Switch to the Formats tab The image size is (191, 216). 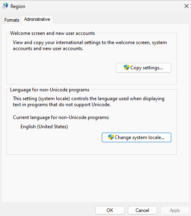tap(12, 20)
